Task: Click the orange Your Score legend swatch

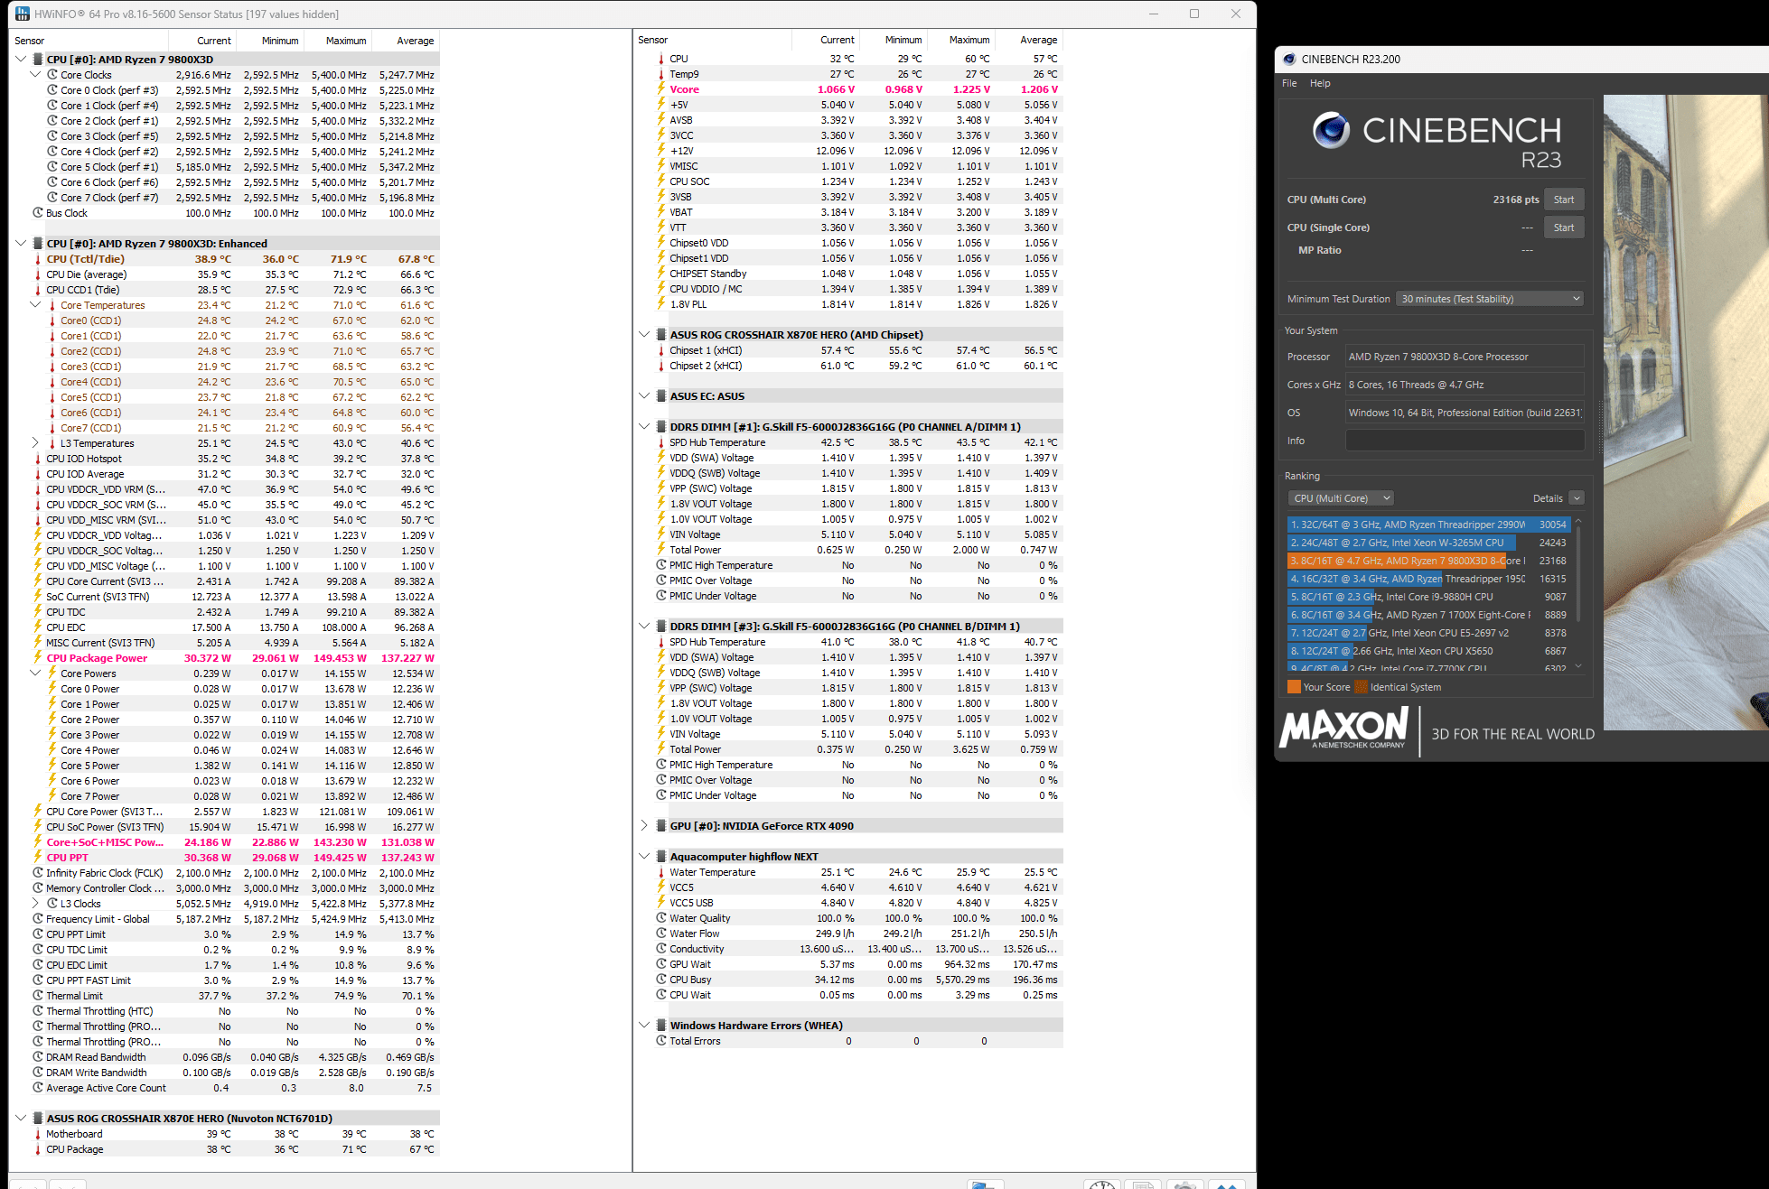Action: pyautogui.click(x=1294, y=687)
